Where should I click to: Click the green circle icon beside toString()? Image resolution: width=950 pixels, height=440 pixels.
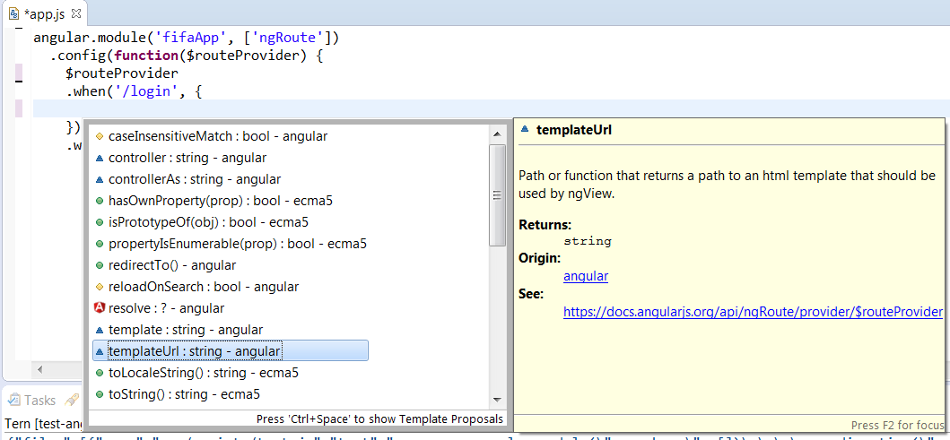[100, 395]
